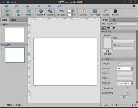Click the 截取 capture button
138x108 pixels.
125,97
